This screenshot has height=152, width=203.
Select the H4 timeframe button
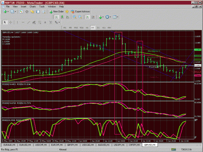click(x=93, y=28)
